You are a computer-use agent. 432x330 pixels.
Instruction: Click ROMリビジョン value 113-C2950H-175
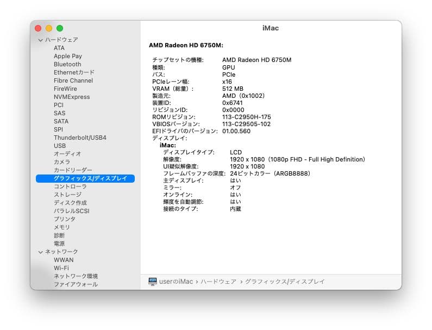[x=247, y=117]
